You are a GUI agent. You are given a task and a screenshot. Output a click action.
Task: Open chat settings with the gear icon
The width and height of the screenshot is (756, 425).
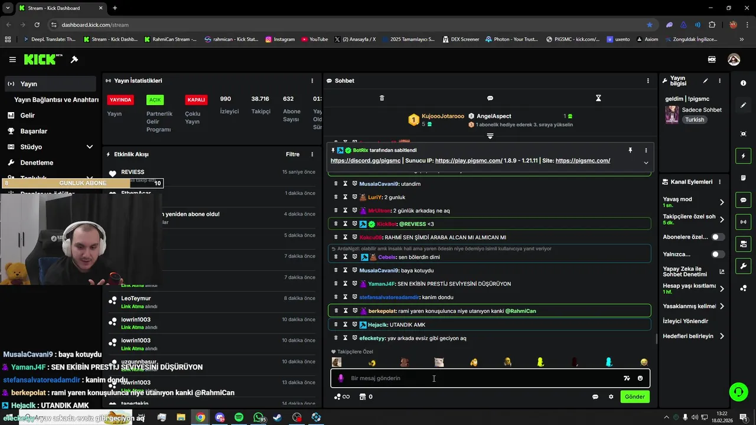[611, 397]
